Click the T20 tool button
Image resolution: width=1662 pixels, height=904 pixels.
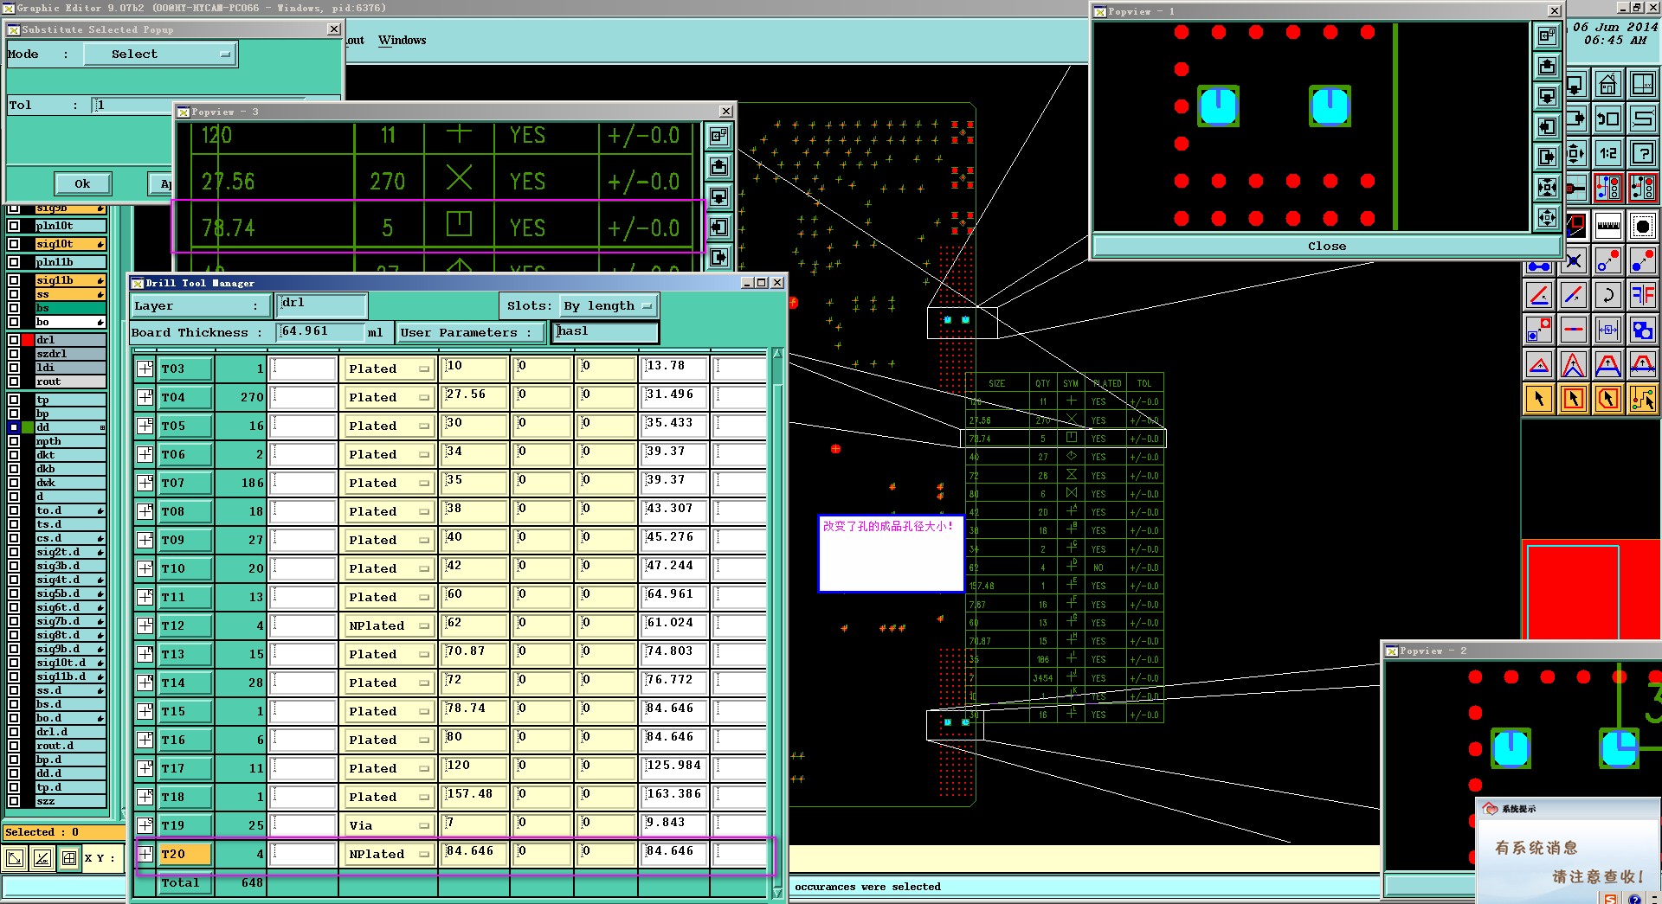185,854
